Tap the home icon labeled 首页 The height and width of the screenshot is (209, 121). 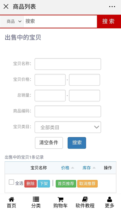pos(11,199)
